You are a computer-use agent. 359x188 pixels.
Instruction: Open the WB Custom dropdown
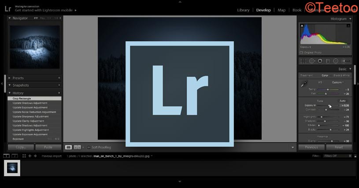(x=338, y=82)
